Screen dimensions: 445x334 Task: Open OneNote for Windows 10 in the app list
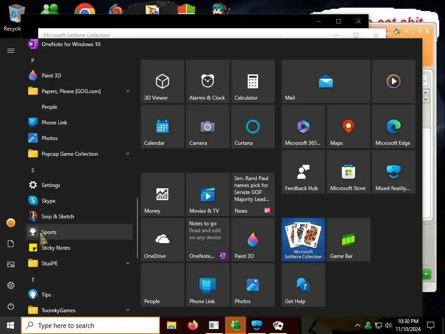pyautogui.click(x=80, y=44)
